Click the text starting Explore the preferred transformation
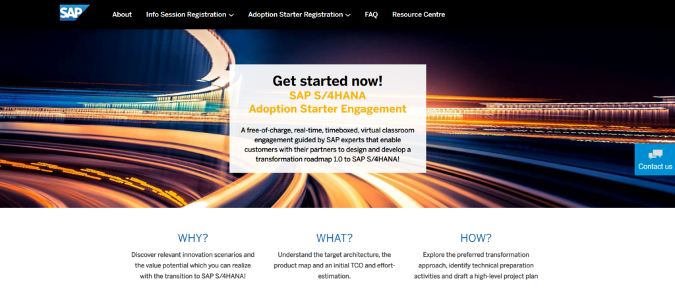 [476, 265]
